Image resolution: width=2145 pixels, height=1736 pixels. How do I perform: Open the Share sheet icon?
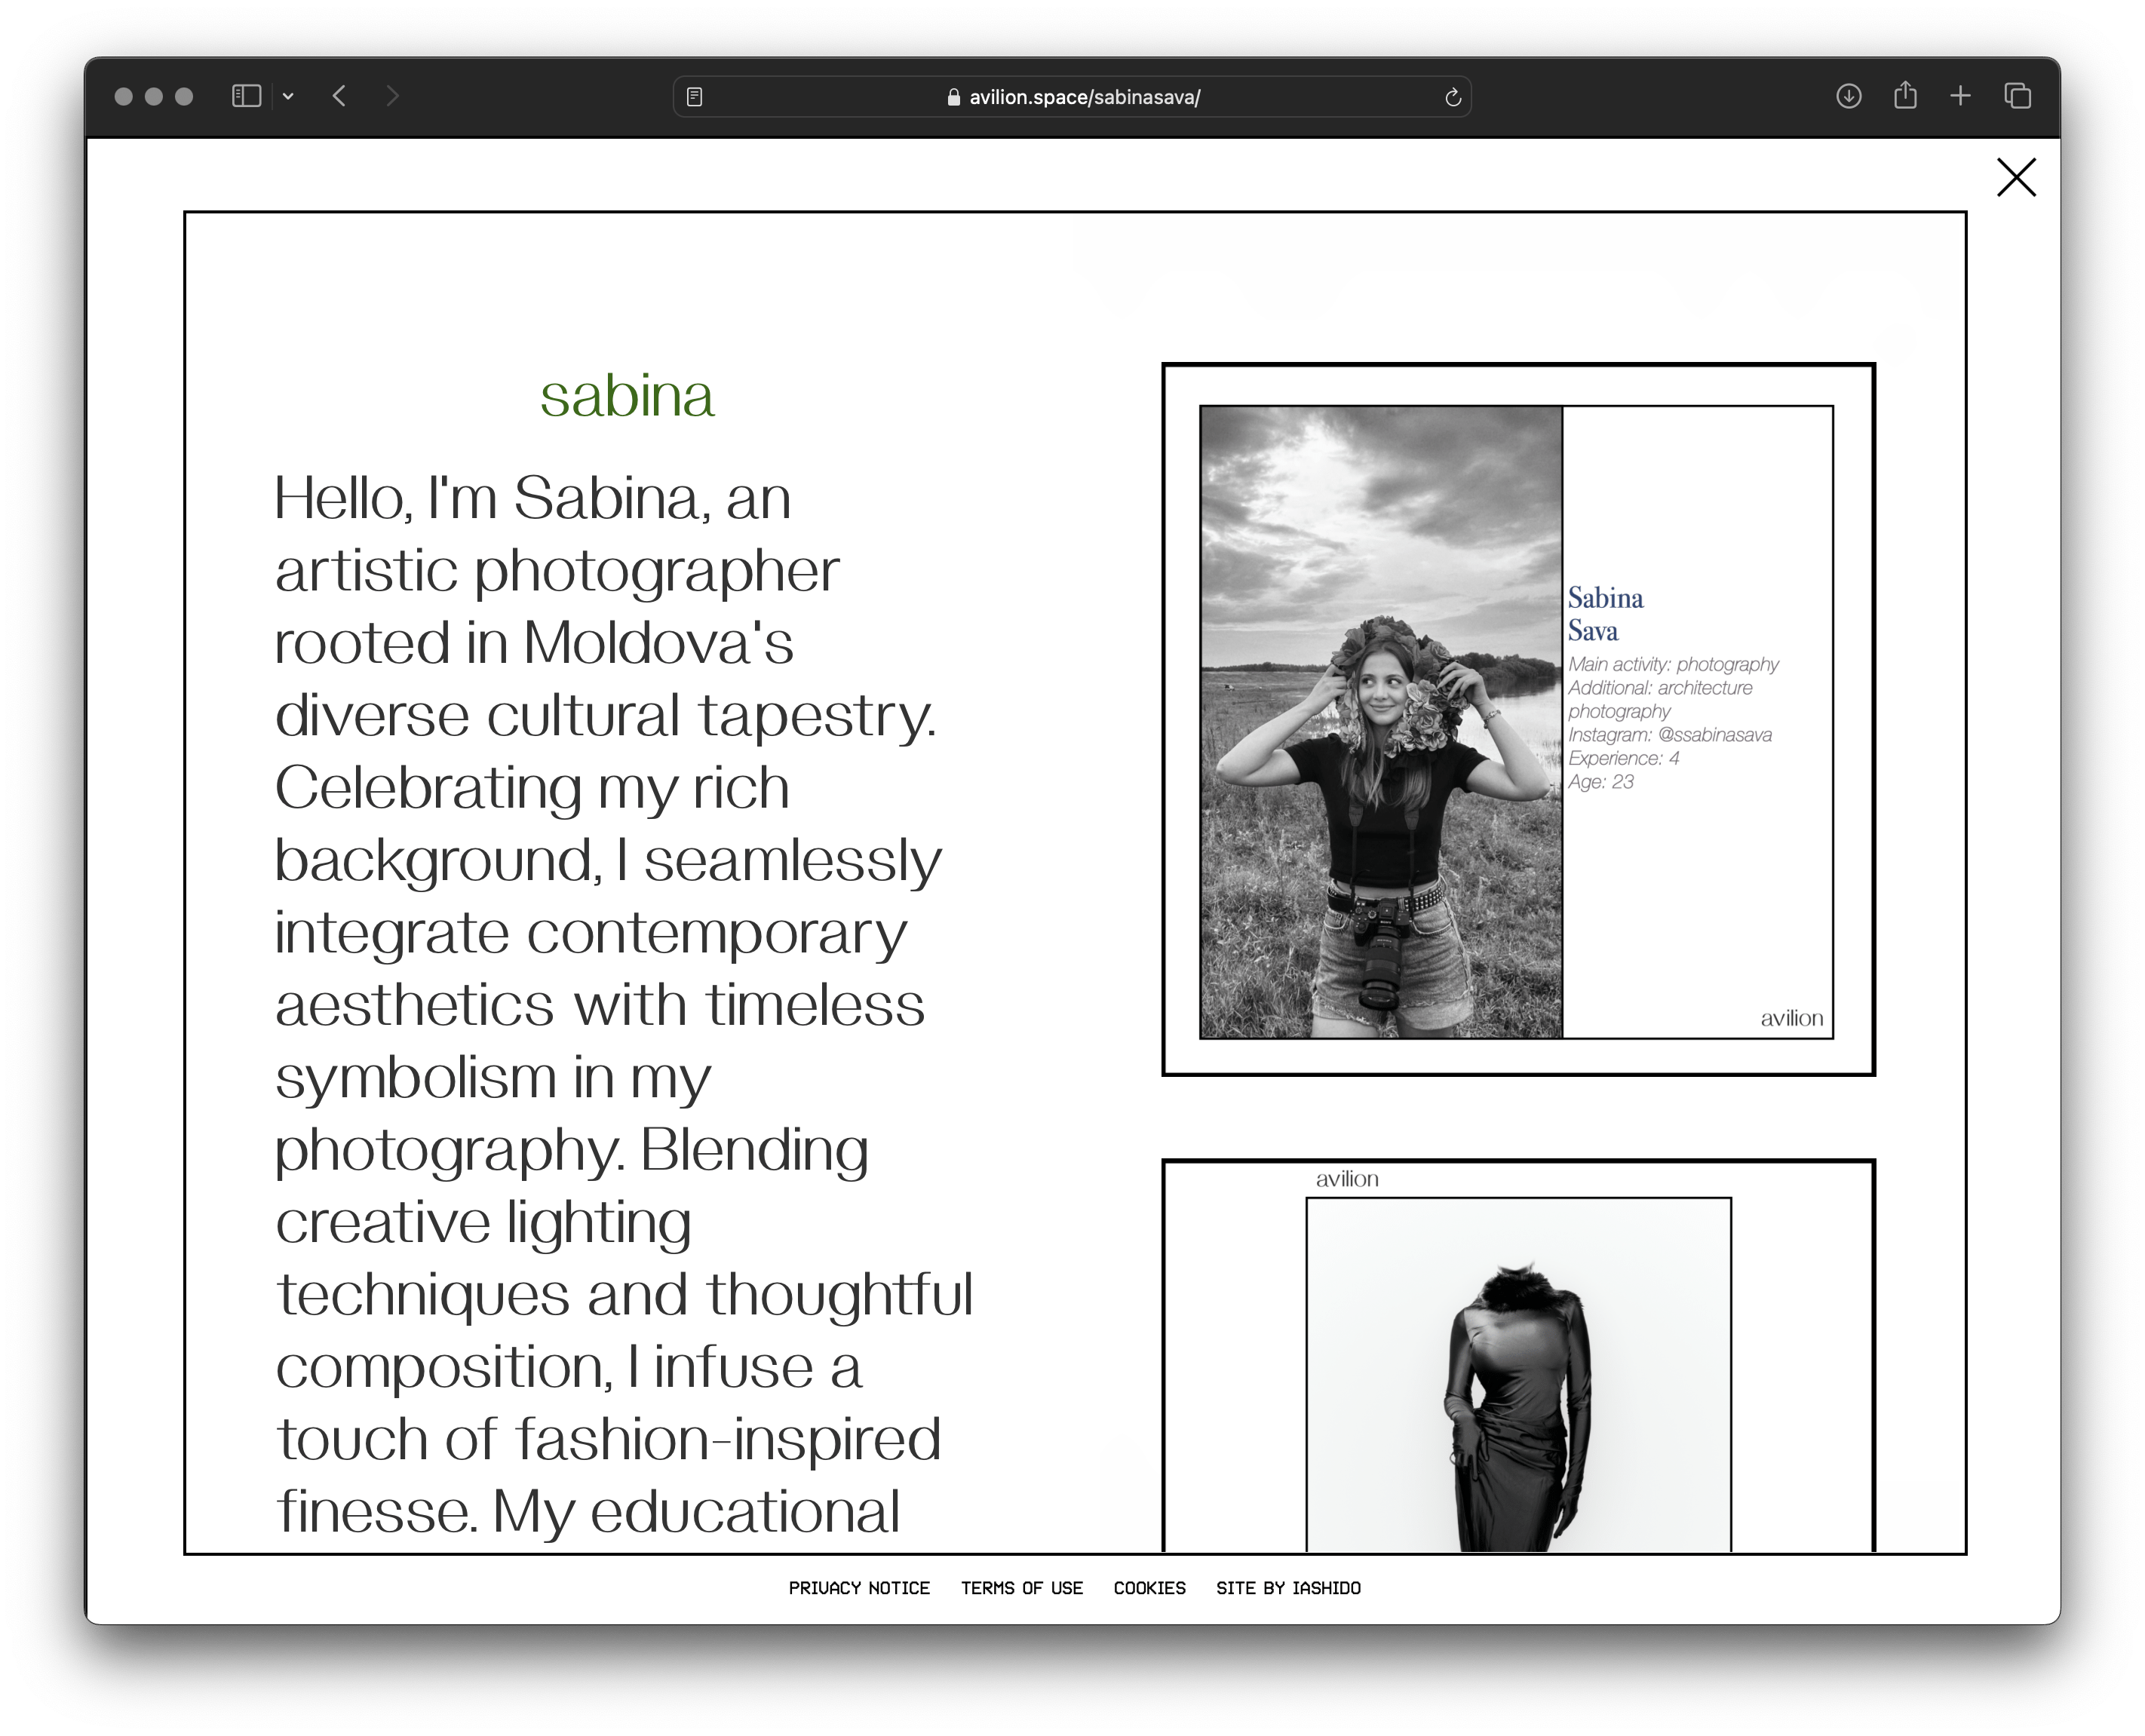click(x=1905, y=96)
